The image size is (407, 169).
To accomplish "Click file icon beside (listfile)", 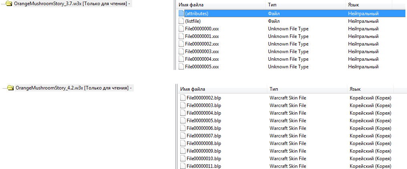I will pyautogui.click(x=181, y=21).
